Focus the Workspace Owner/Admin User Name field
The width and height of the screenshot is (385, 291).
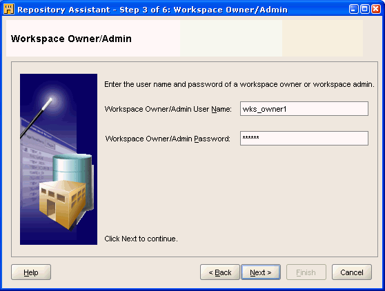point(304,109)
